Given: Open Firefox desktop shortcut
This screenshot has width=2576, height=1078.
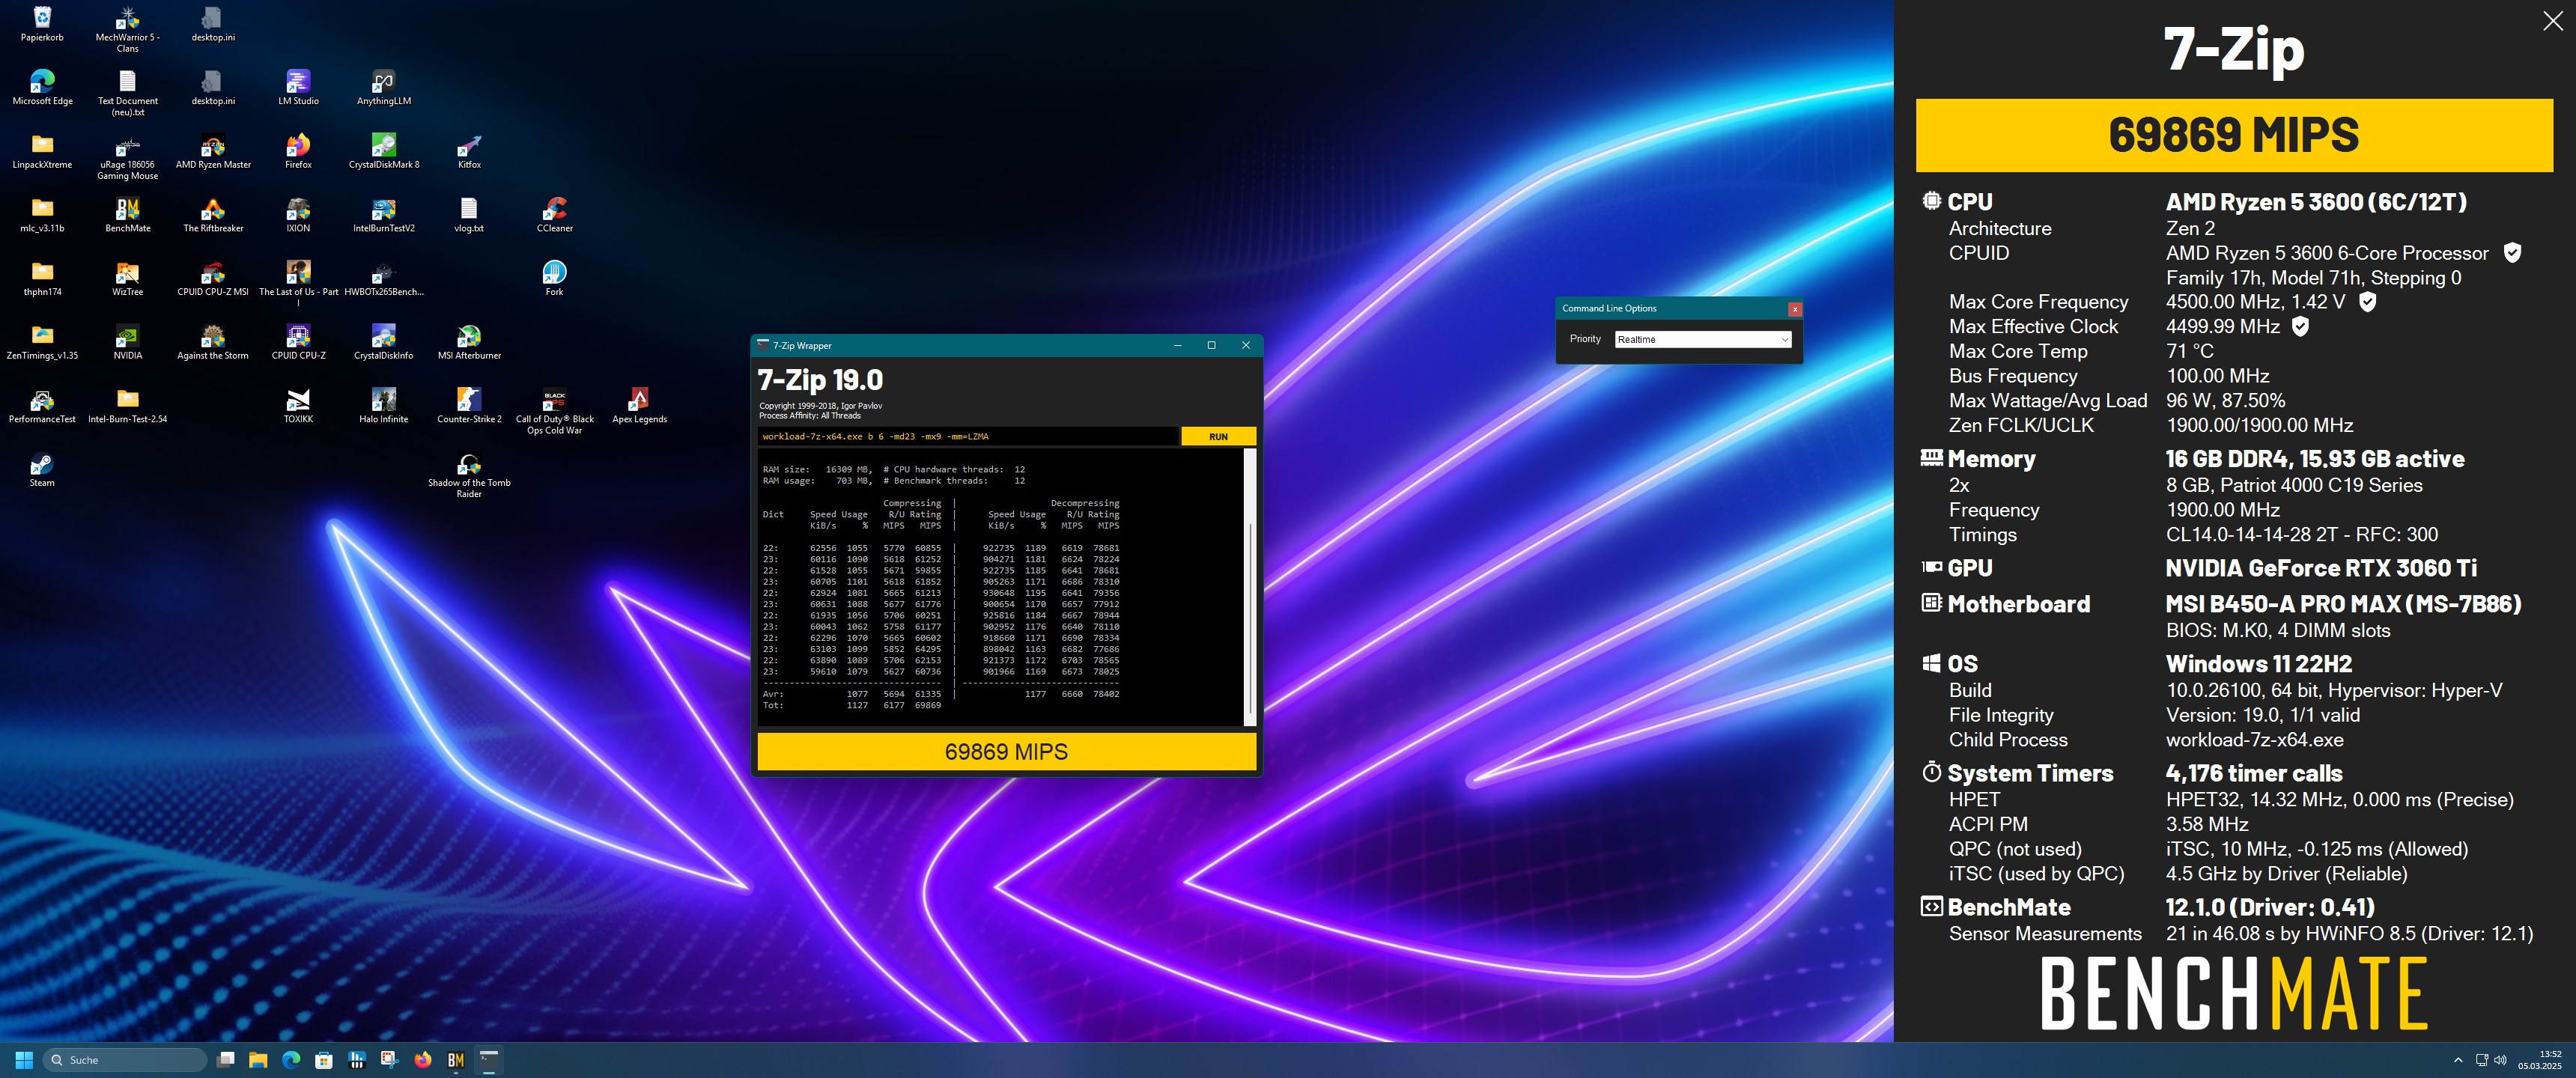Looking at the screenshot, I should (298, 151).
